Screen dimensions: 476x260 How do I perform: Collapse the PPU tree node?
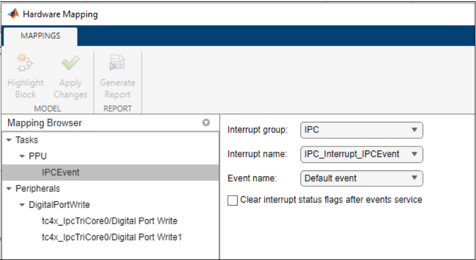click(22, 157)
